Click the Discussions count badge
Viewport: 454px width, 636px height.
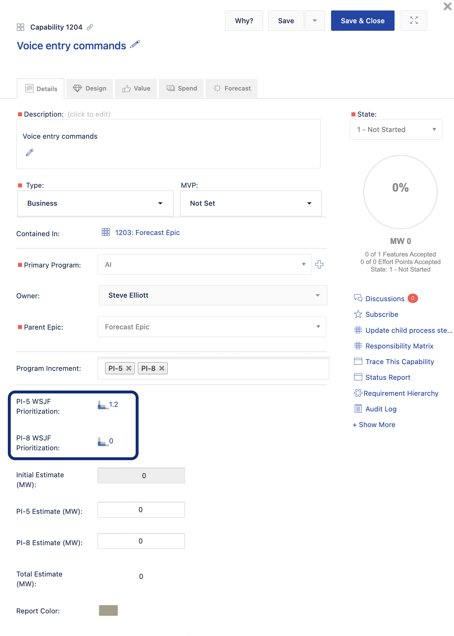point(413,298)
